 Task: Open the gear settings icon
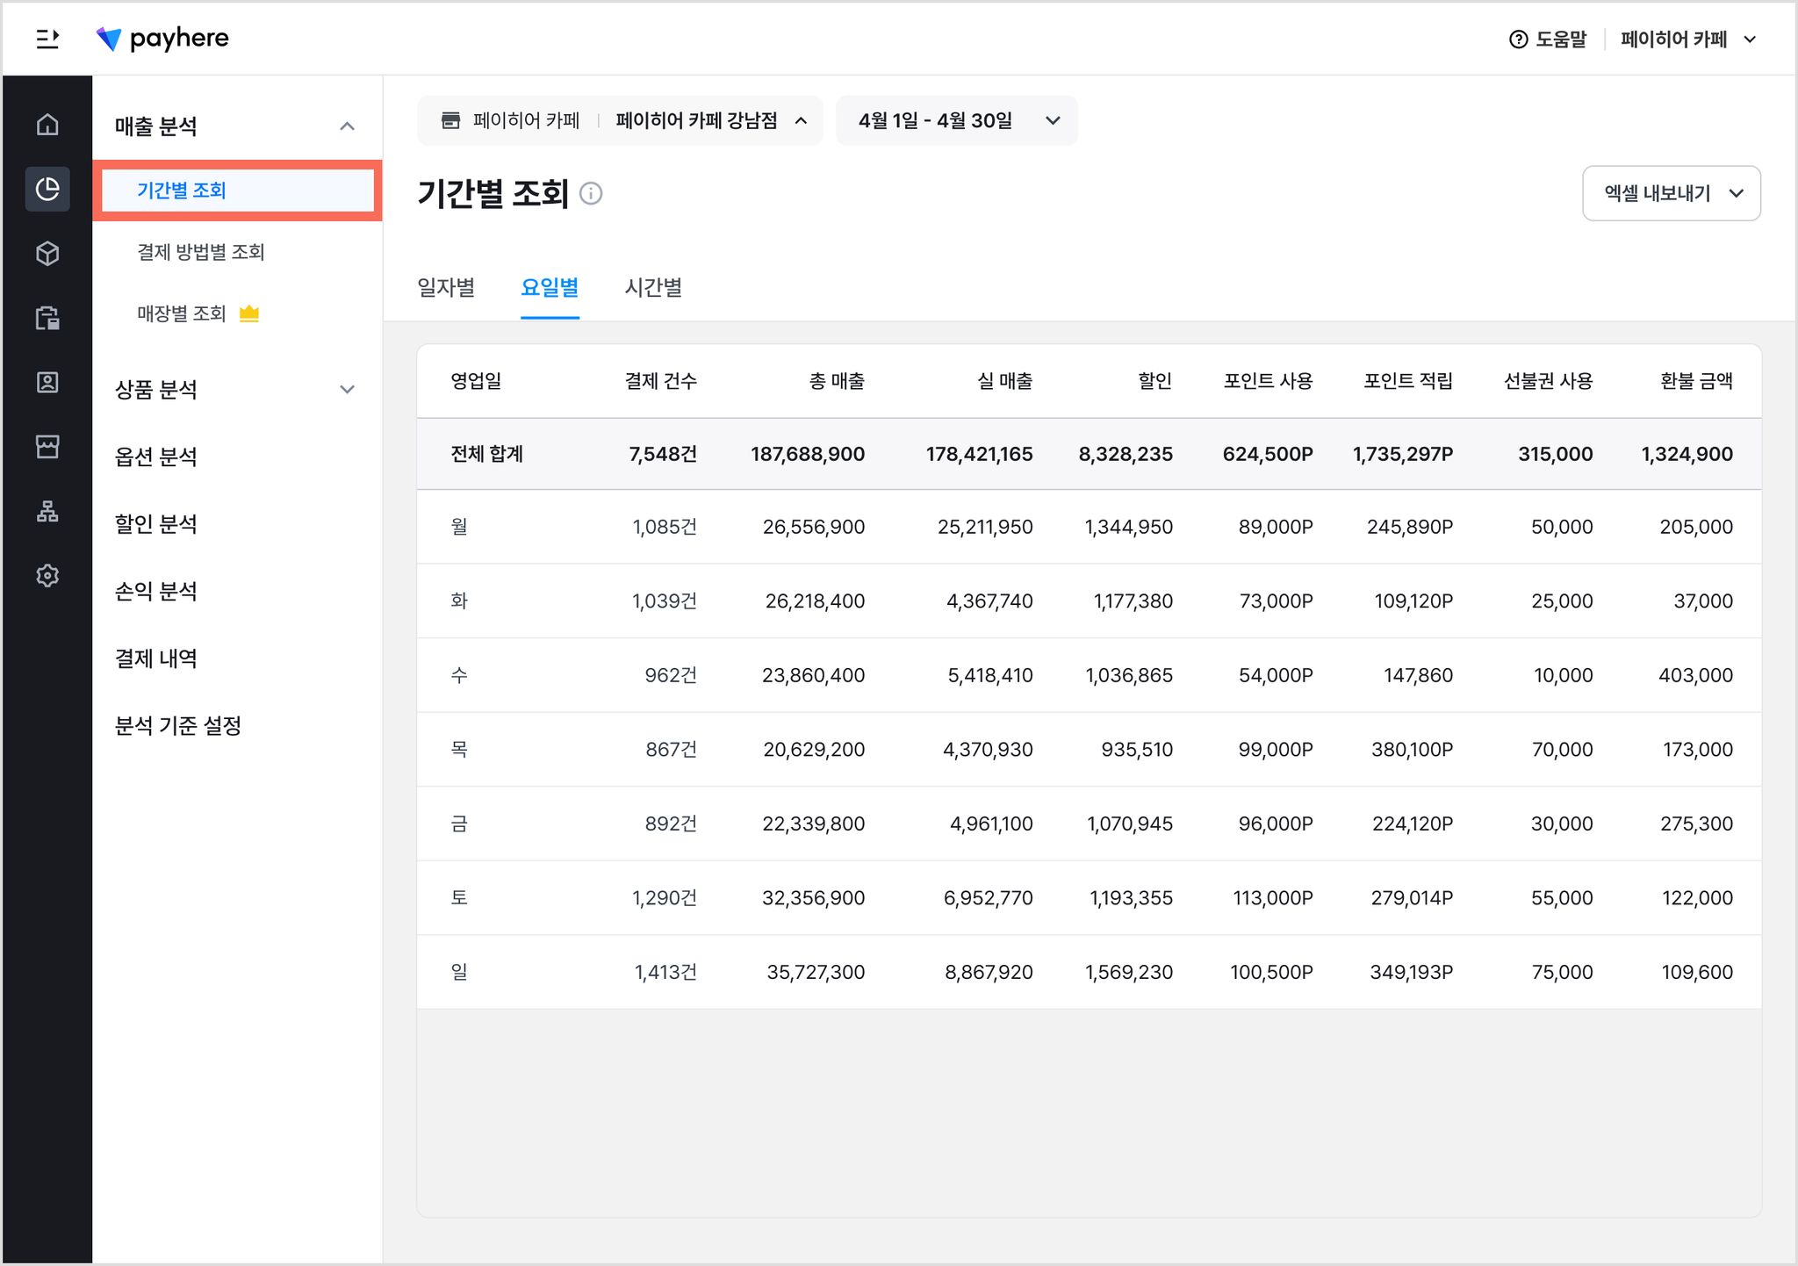(47, 576)
